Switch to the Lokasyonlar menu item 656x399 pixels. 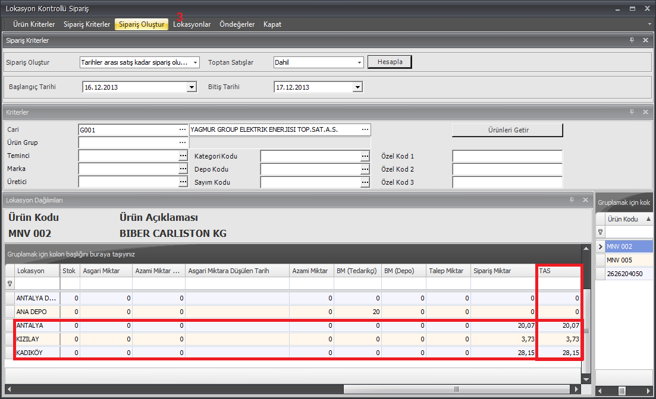tap(192, 24)
